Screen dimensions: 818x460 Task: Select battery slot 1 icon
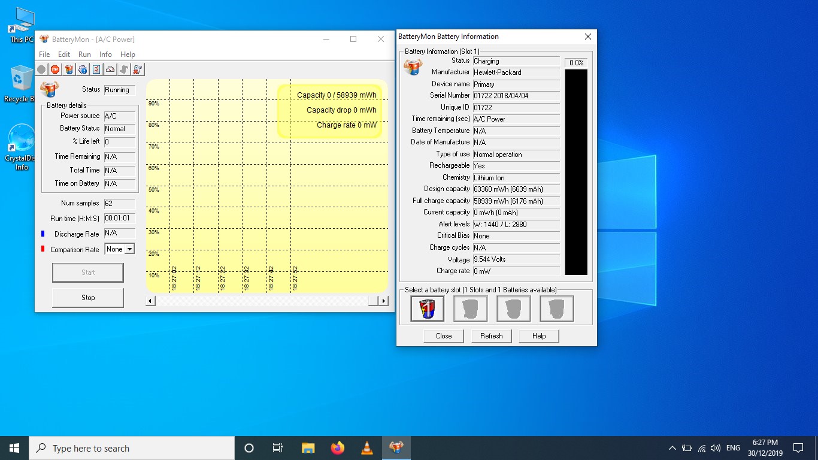[428, 309]
